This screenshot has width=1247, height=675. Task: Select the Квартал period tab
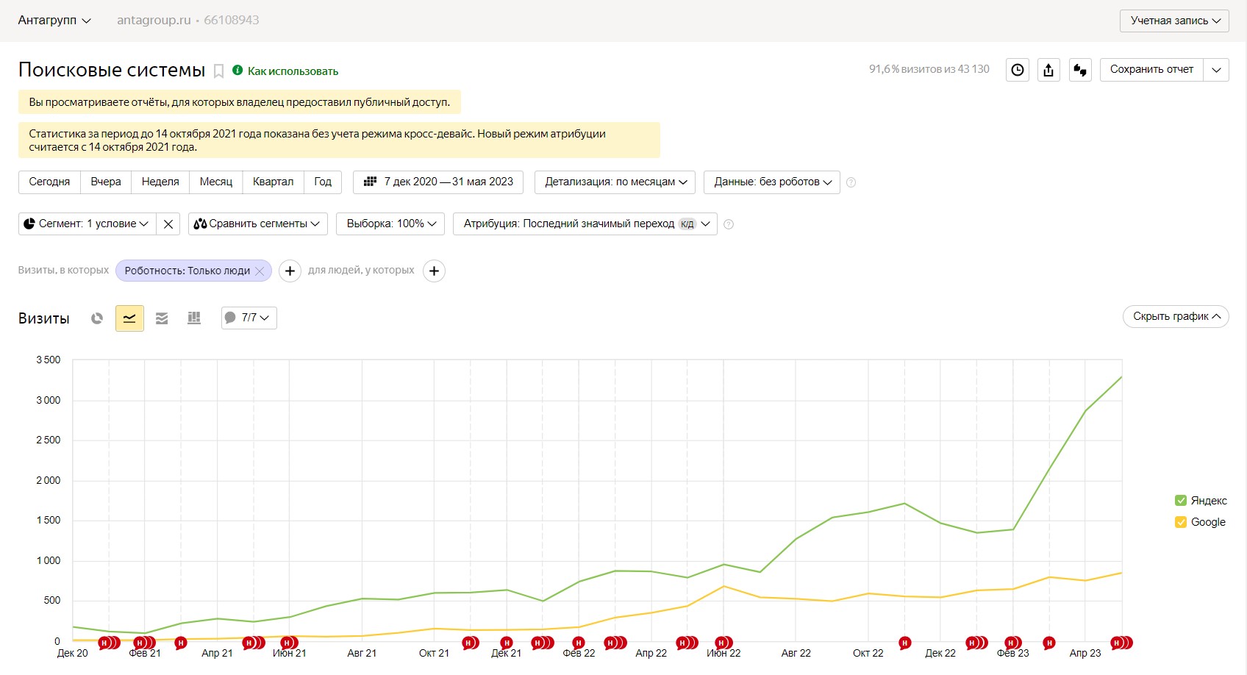[x=273, y=182]
